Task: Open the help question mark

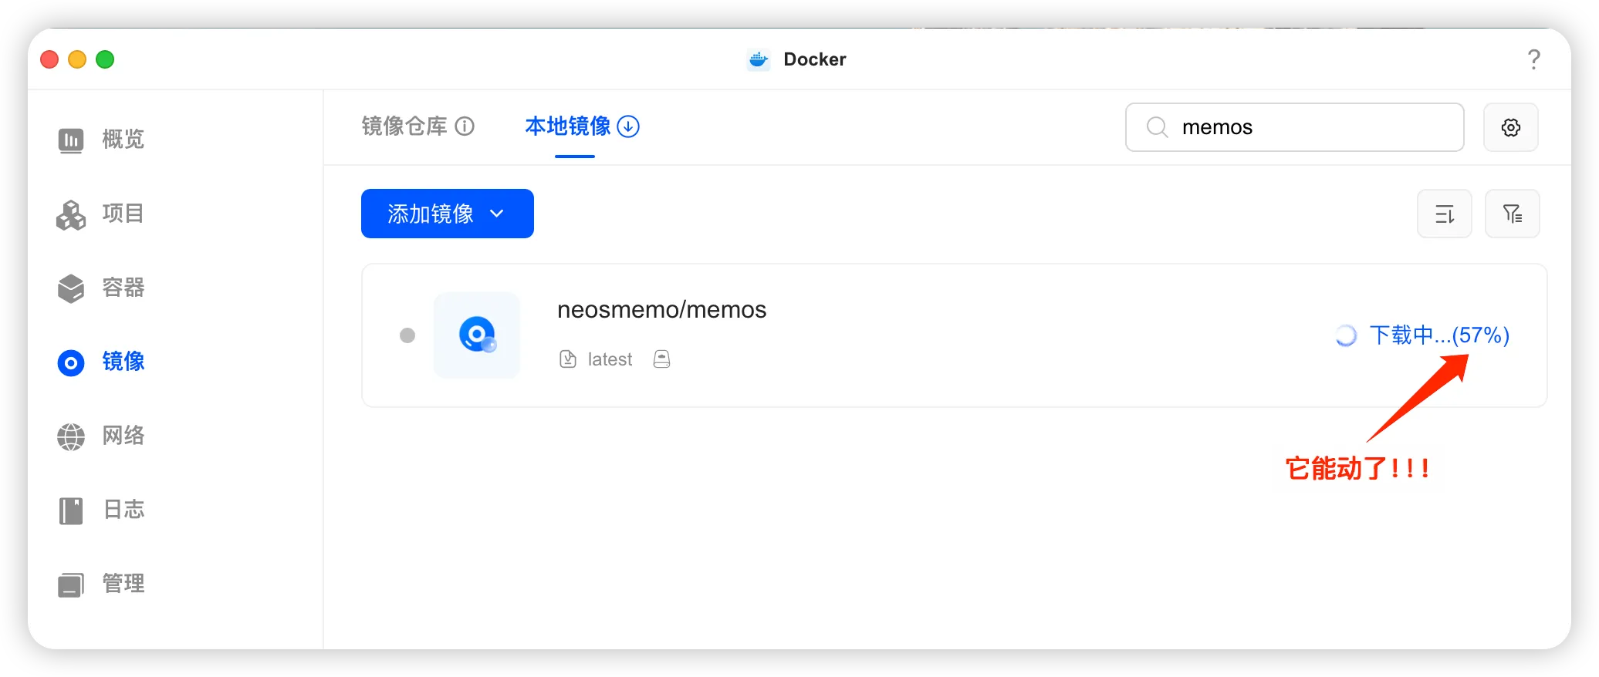Action: [x=1534, y=59]
